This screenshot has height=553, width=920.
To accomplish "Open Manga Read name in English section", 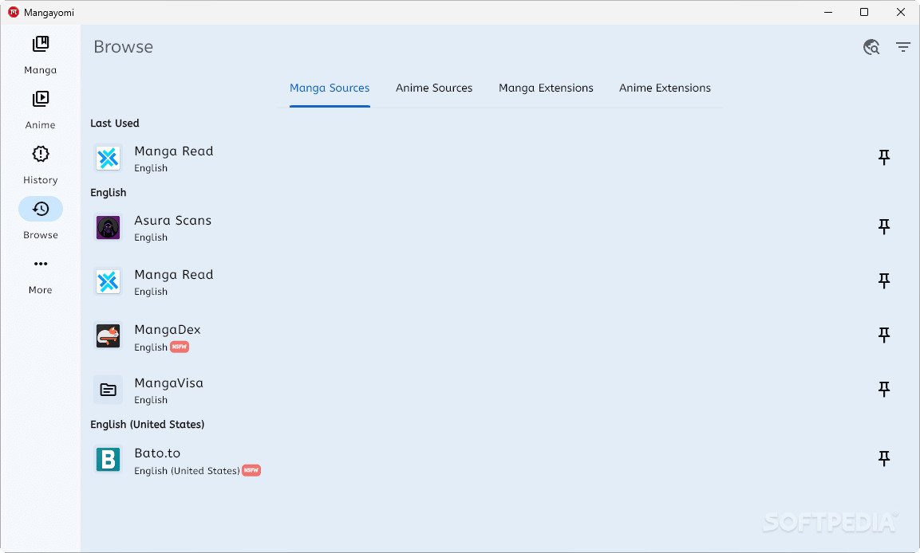I will [174, 275].
